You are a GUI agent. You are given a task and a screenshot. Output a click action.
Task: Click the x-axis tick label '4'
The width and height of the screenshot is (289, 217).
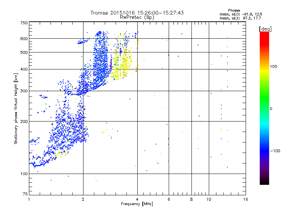(137, 199)
